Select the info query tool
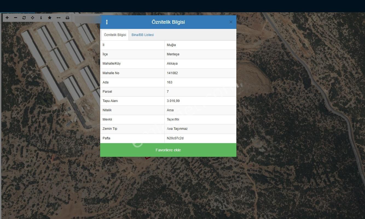 (x=41, y=18)
